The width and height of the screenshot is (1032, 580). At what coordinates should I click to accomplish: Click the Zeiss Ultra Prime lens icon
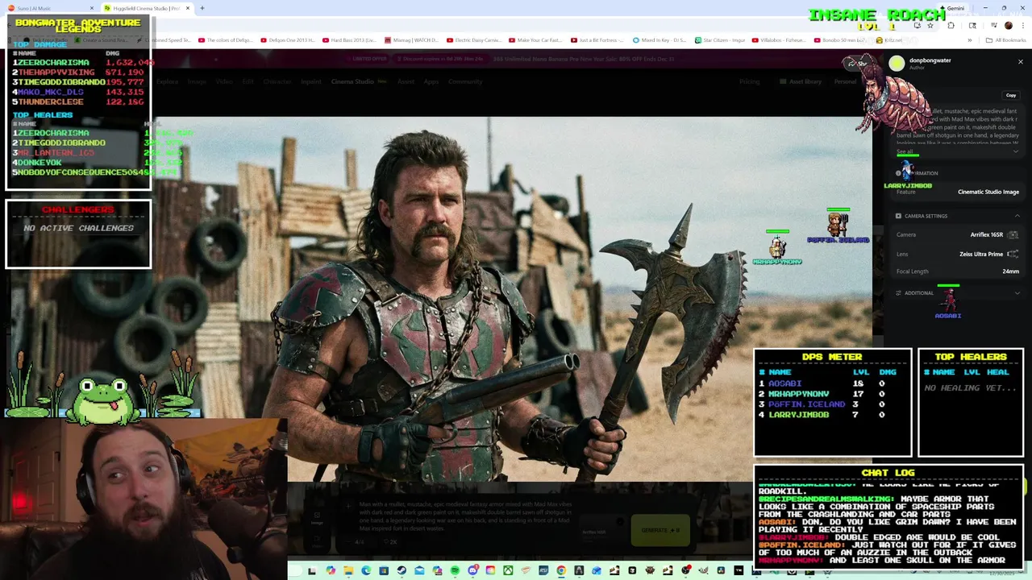(x=1013, y=254)
